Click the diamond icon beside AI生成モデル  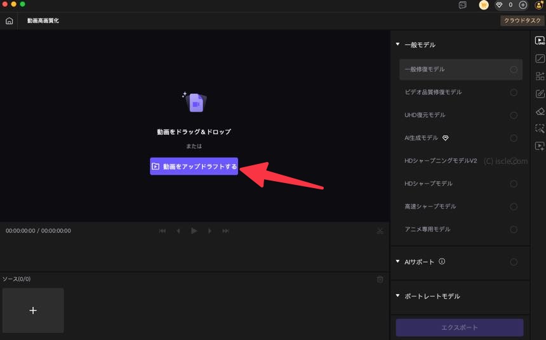445,138
